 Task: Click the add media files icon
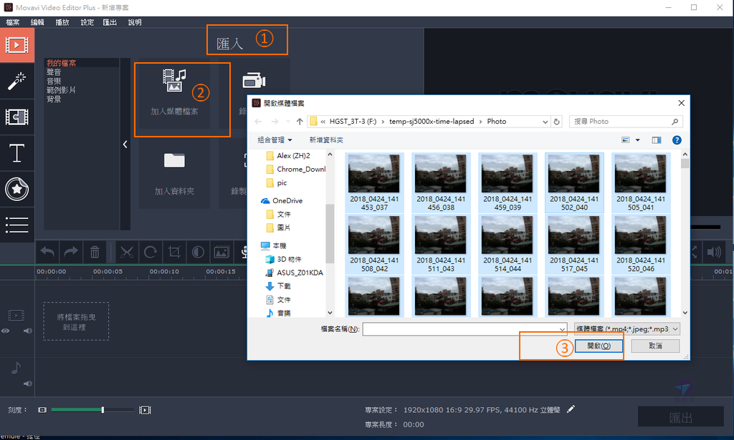pyautogui.click(x=174, y=80)
